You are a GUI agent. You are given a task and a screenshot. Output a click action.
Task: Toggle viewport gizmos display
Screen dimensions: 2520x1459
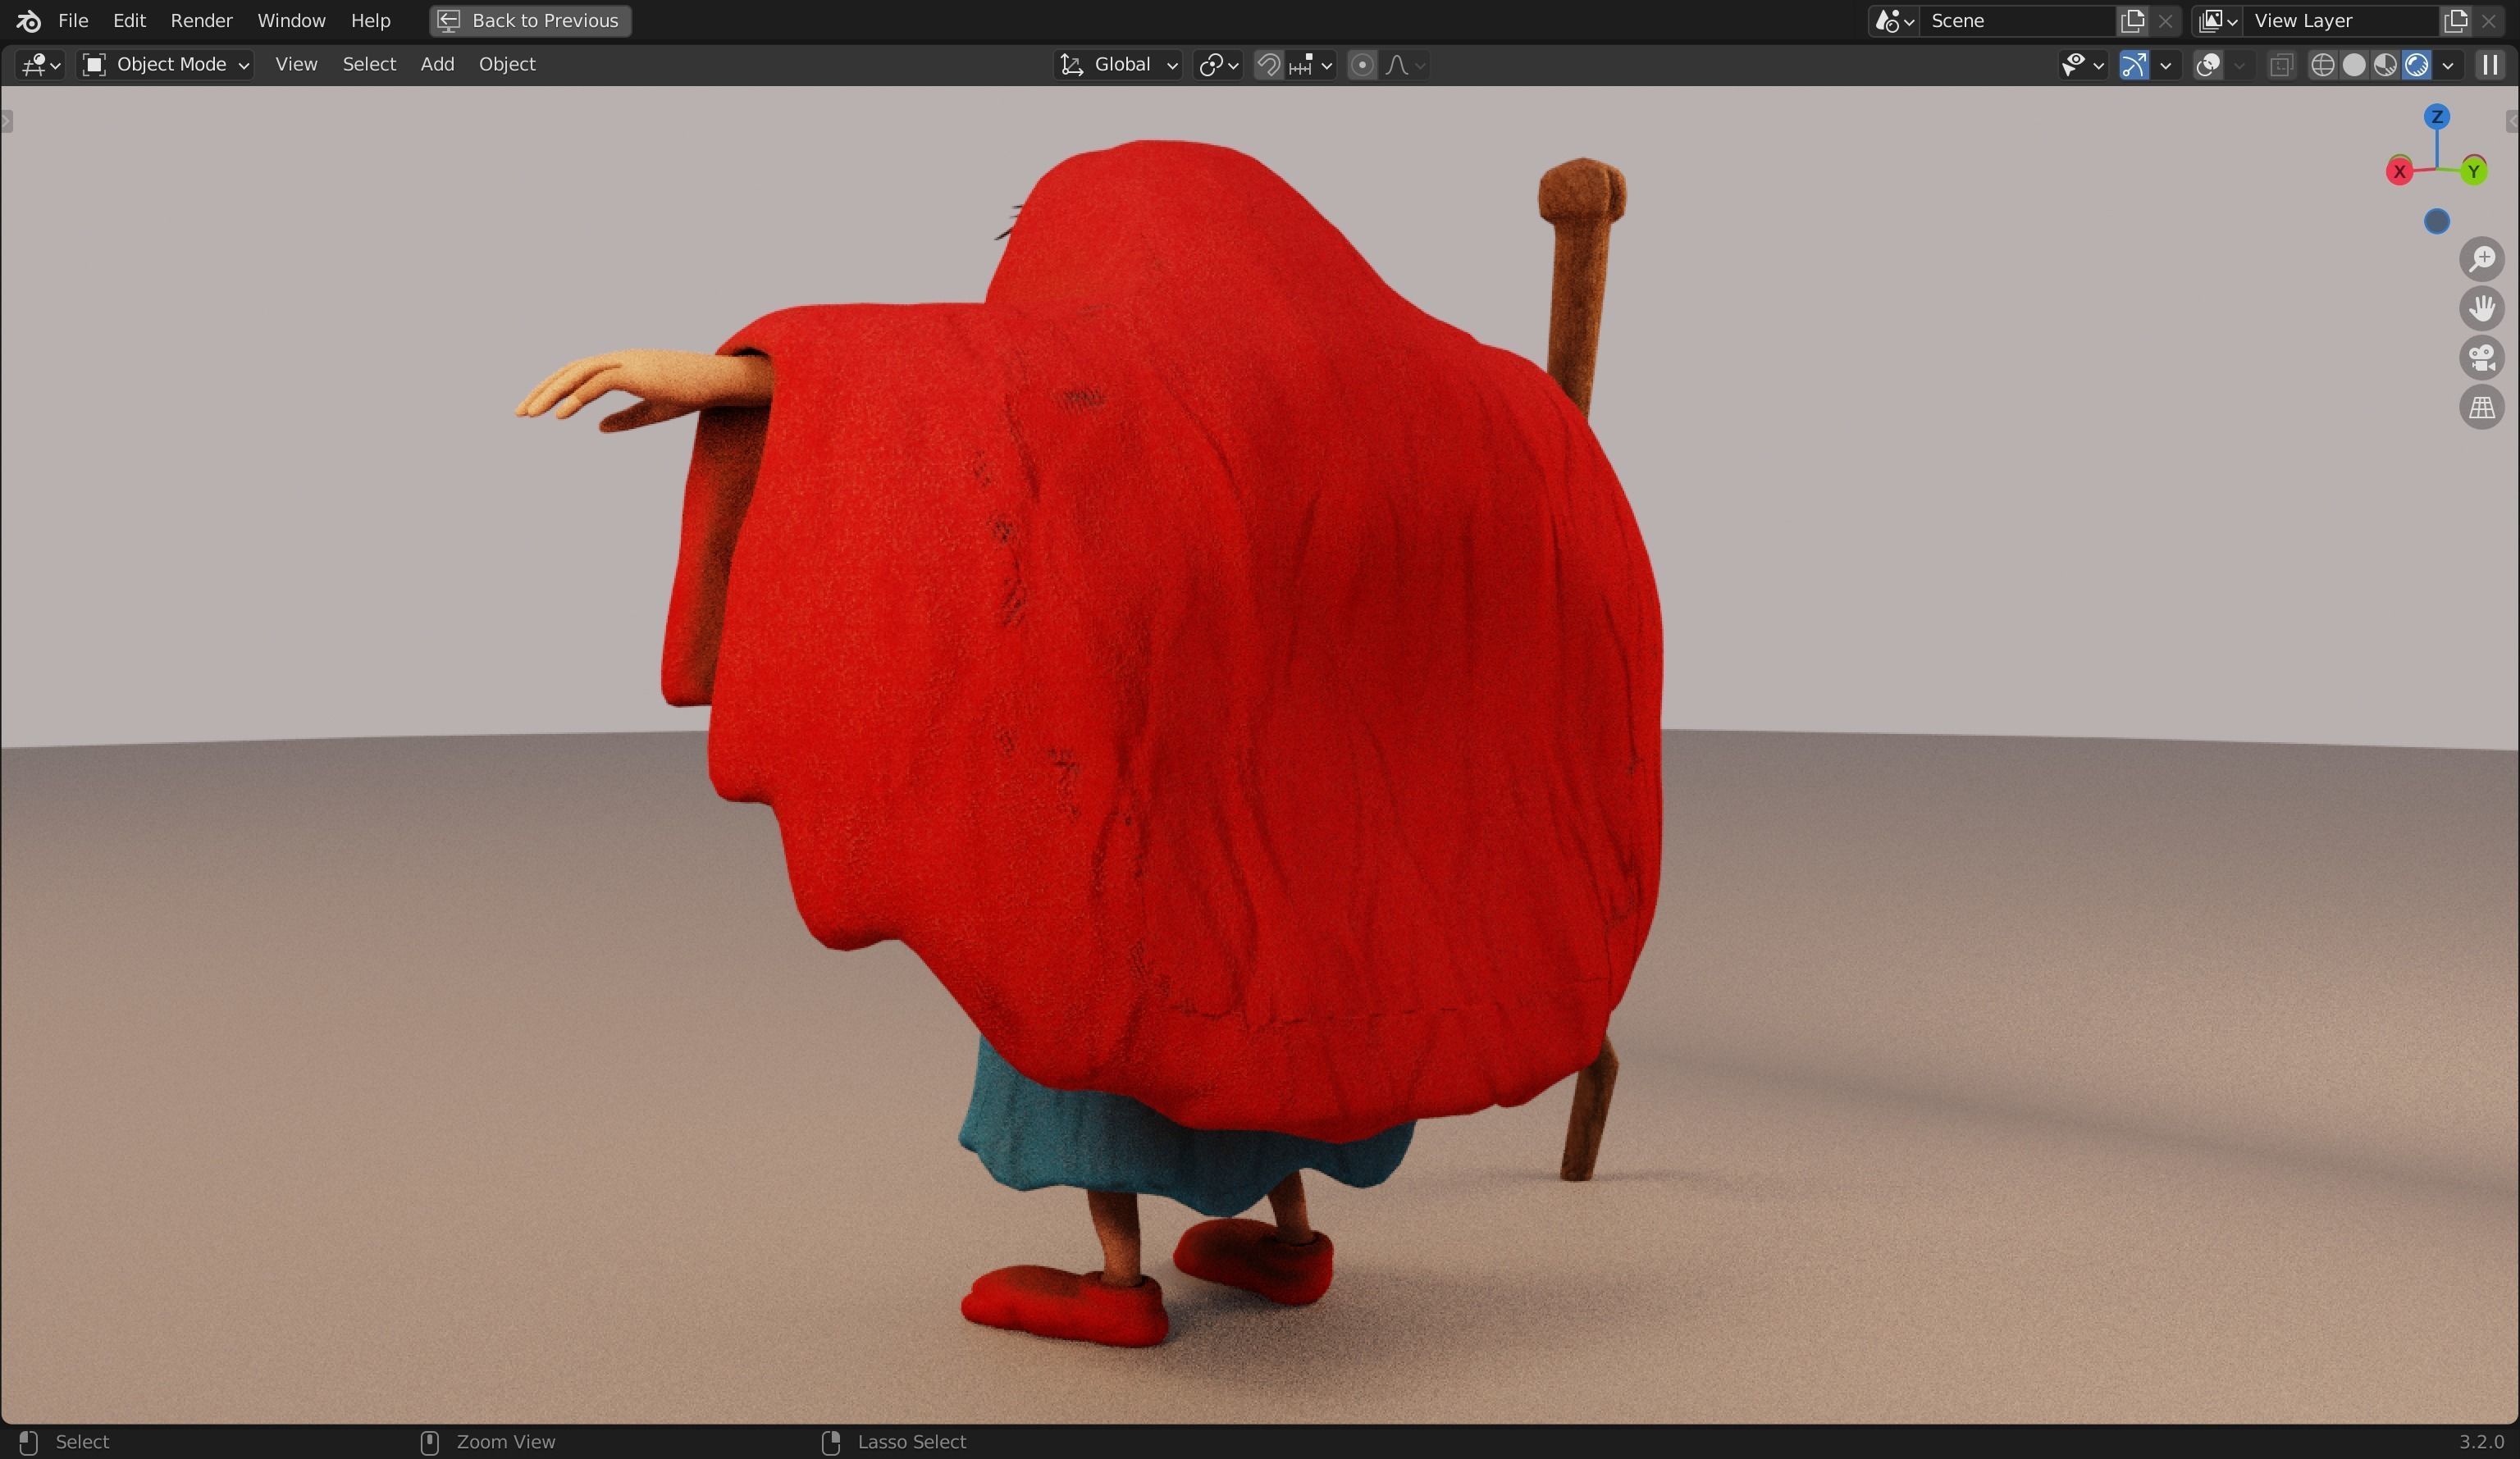tap(2134, 65)
